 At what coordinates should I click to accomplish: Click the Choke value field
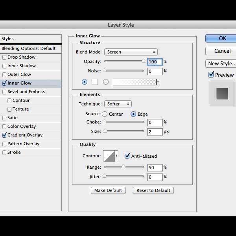155,122
